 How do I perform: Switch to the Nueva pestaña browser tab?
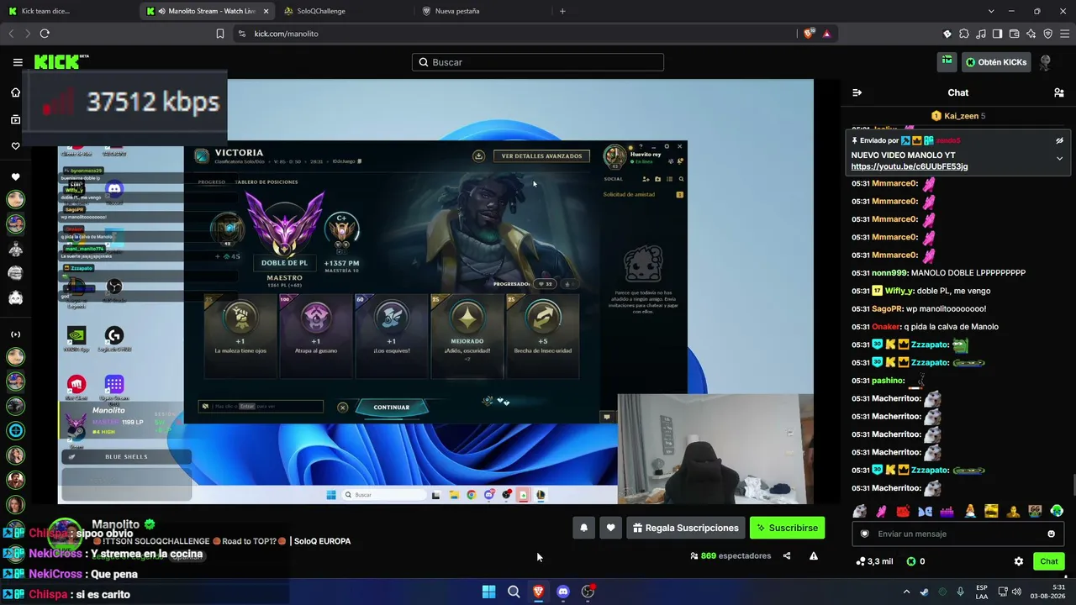pos(481,11)
